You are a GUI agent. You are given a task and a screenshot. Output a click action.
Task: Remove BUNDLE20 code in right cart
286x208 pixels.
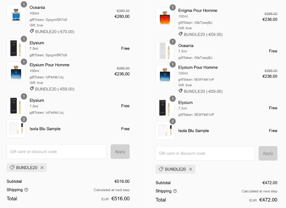point(191,169)
